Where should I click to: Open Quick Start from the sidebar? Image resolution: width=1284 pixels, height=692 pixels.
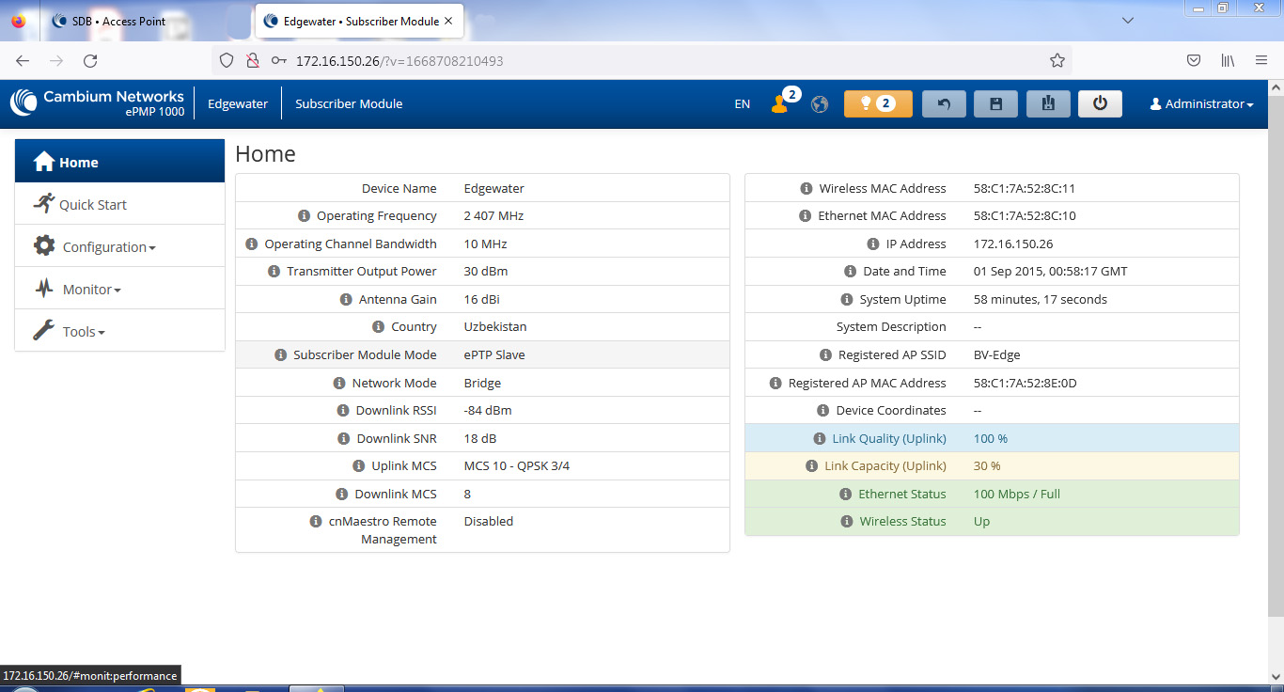(x=92, y=205)
